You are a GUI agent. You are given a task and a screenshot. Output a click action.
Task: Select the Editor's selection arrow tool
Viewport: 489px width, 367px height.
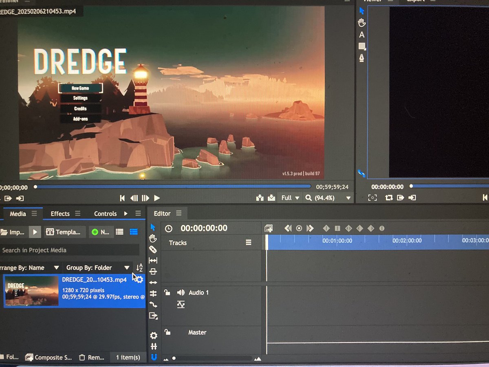coord(153,227)
